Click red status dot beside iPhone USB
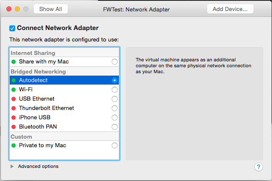Image resolution: width=272 pixels, height=181 pixels. 14,118
